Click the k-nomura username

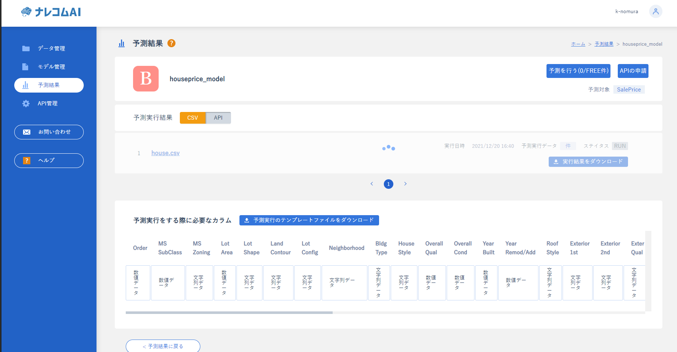tap(627, 12)
